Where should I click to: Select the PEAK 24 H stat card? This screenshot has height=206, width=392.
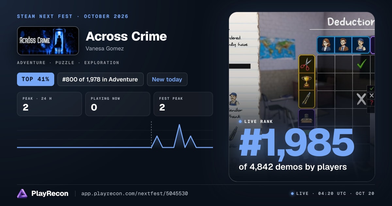pos(49,104)
